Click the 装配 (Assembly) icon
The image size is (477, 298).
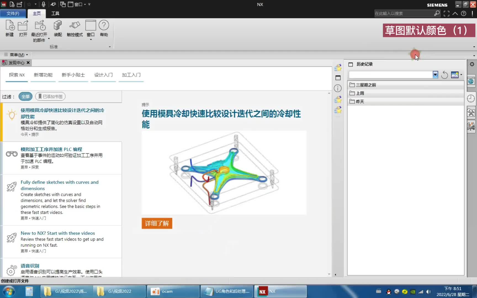coord(58,28)
